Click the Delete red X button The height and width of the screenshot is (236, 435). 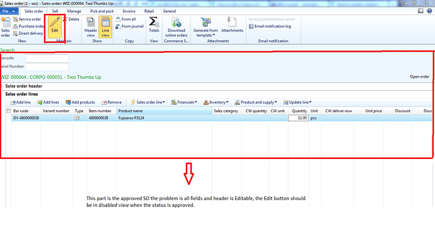[71, 19]
